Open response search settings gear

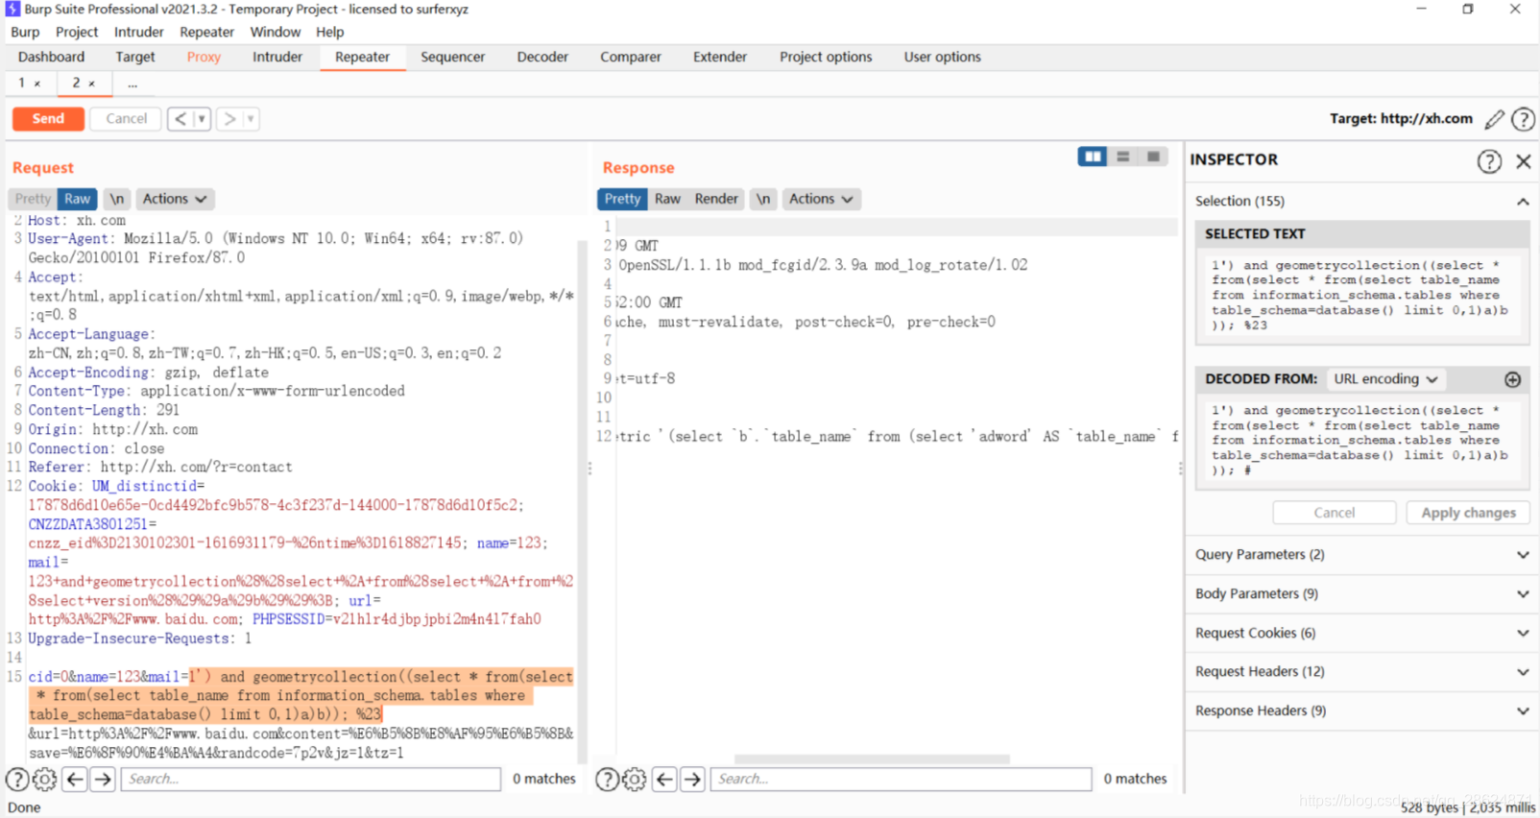635,779
